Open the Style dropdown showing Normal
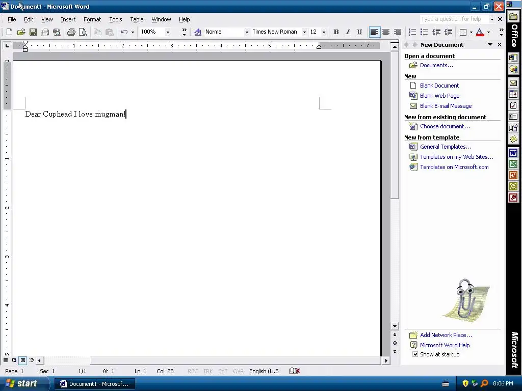This screenshot has width=522, height=391. [247, 32]
